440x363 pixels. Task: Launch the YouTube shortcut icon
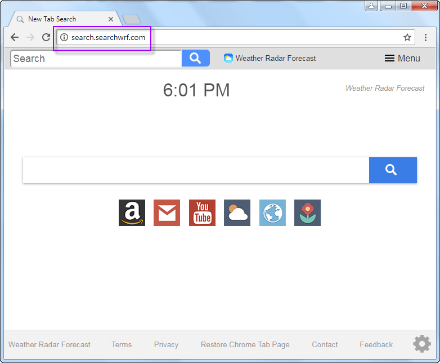(x=202, y=213)
